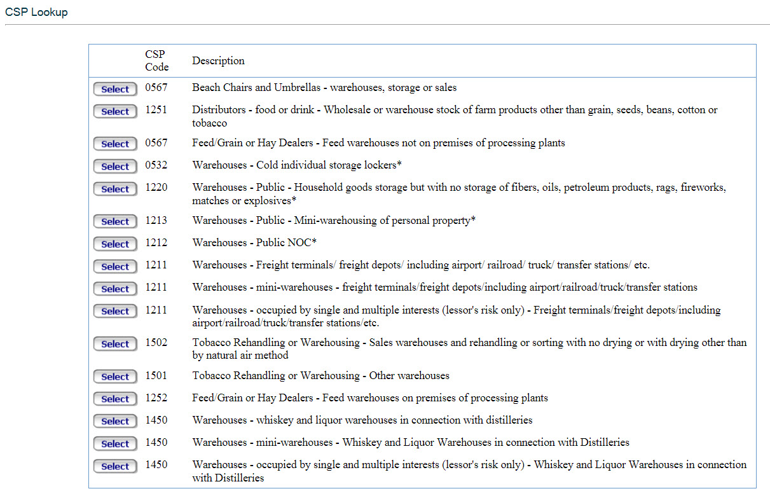Select Beach Chairs and Umbrellas row
The width and height of the screenshot is (770, 498).
coord(115,90)
